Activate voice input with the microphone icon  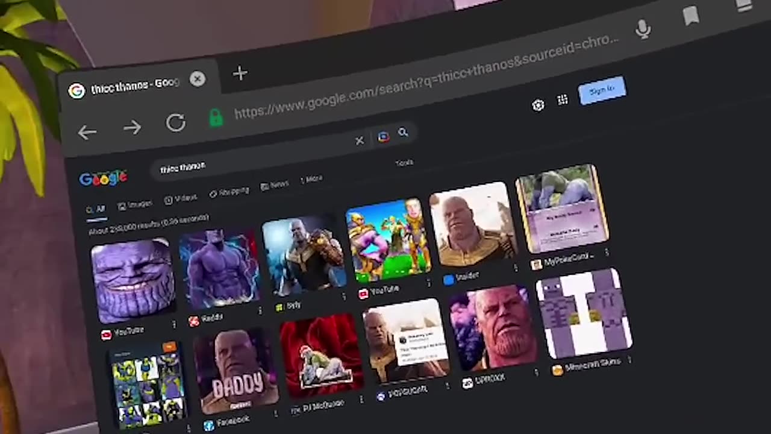click(643, 29)
